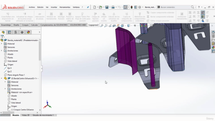Click the feature tree vertical scrollbar
The width and height of the screenshot is (215, 121).
tap(40, 51)
